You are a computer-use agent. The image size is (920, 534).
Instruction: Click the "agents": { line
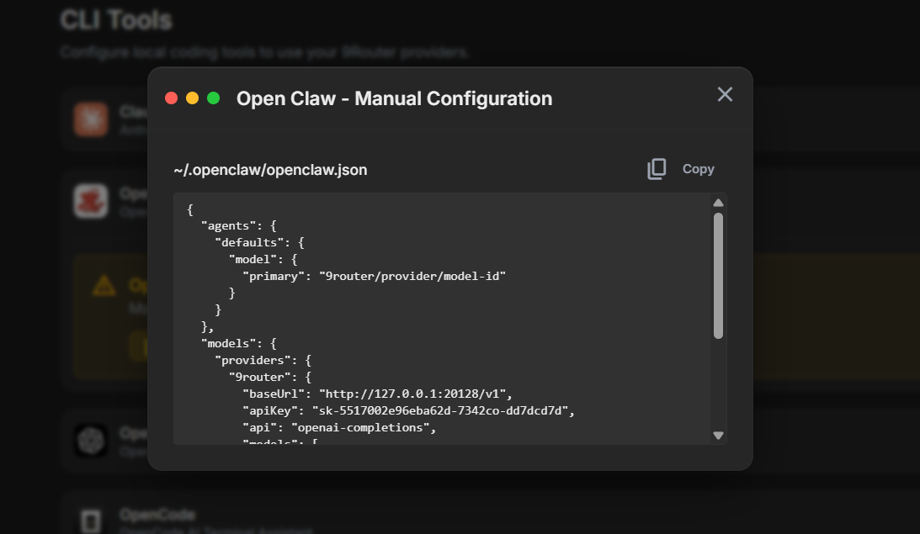click(239, 225)
